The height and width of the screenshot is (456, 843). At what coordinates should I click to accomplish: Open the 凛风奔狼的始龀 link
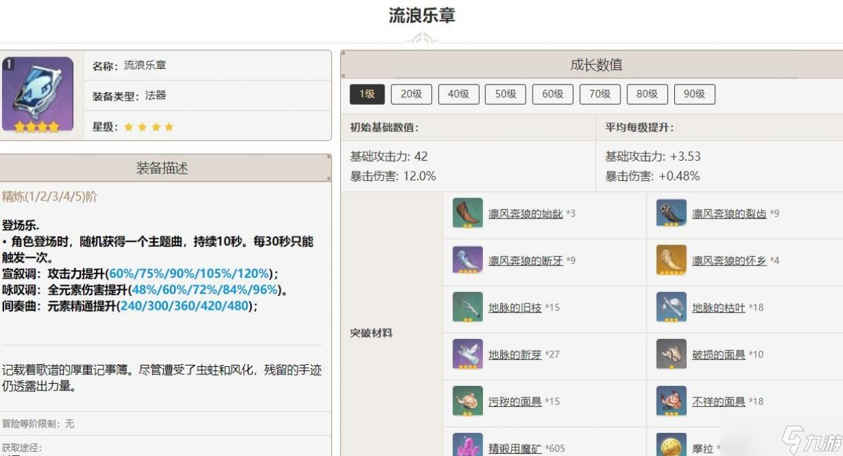(x=526, y=214)
